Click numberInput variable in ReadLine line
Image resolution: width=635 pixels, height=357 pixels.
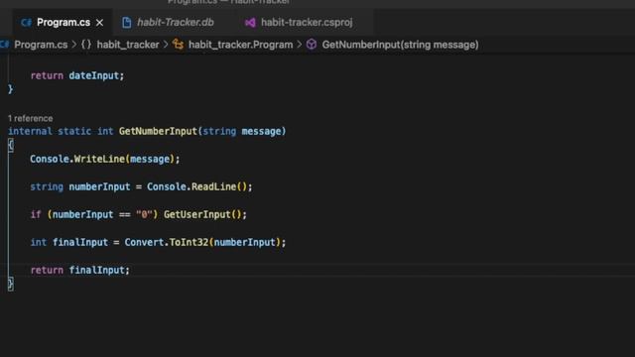click(x=99, y=187)
